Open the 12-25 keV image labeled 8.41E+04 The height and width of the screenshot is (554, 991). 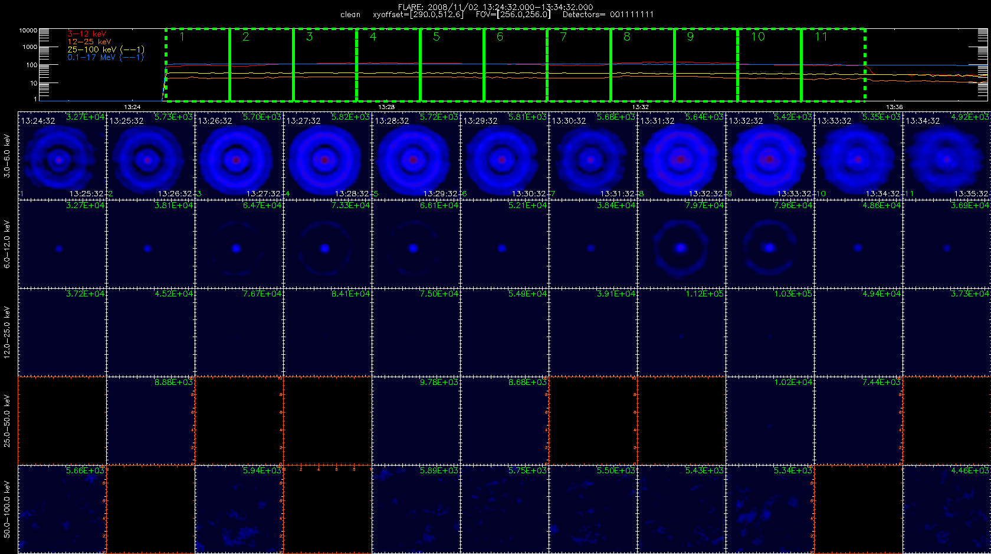327,332
